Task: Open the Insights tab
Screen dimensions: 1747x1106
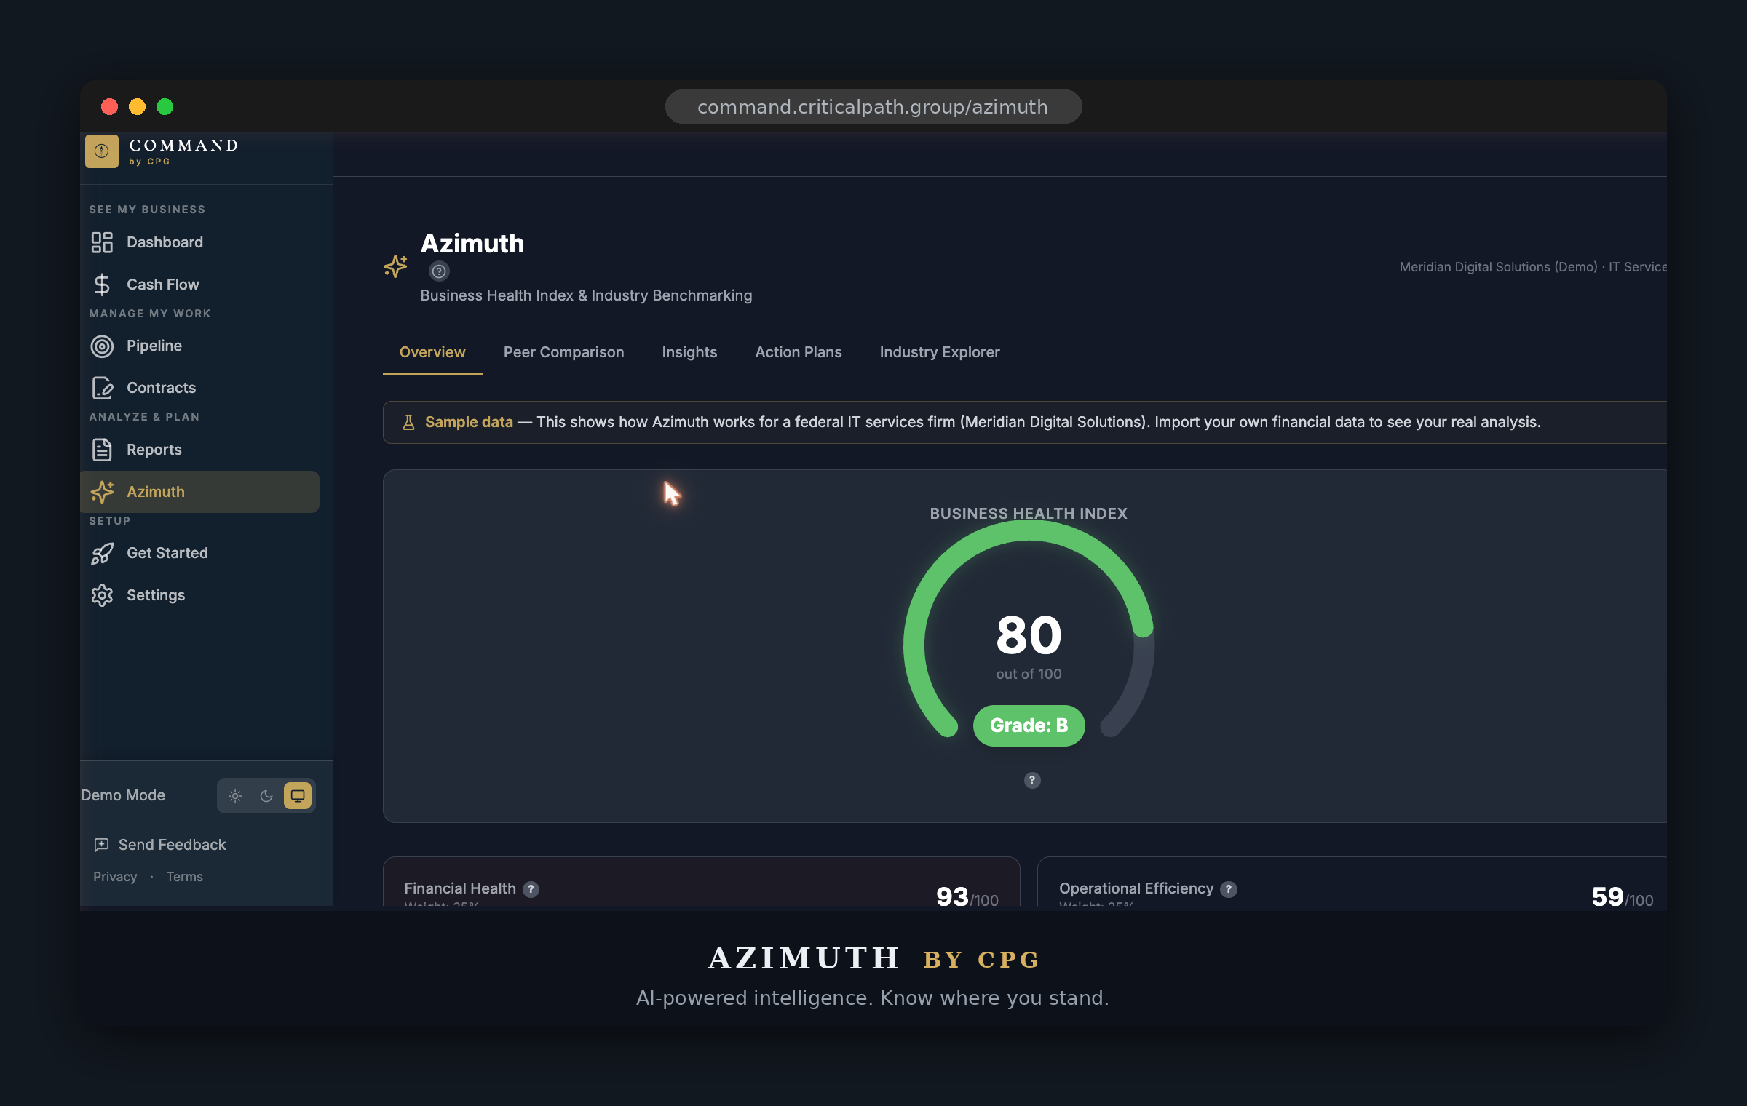Action: click(x=689, y=352)
